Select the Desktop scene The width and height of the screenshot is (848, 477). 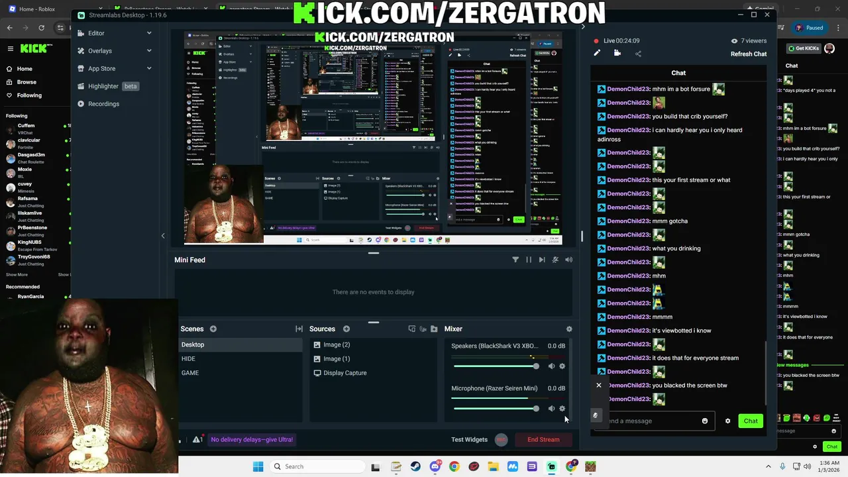click(240, 344)
